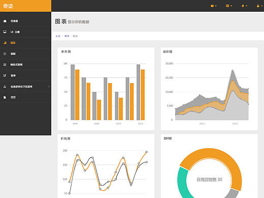Open the tasks list dropdown in top bar
The width and height of the screenshot is (264, 198).
coord(229,6)
